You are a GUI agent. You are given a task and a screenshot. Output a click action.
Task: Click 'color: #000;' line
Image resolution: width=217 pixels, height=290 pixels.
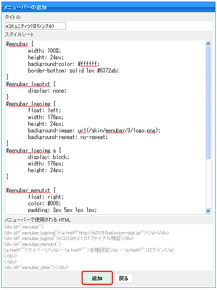click(44, 203)
